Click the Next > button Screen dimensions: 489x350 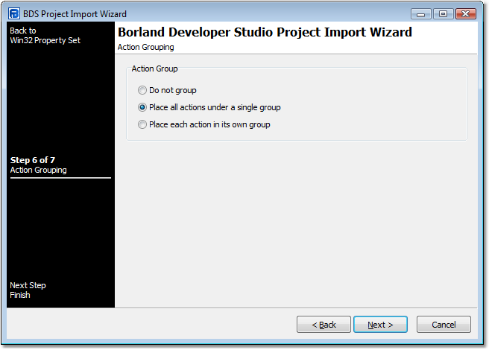380,325
